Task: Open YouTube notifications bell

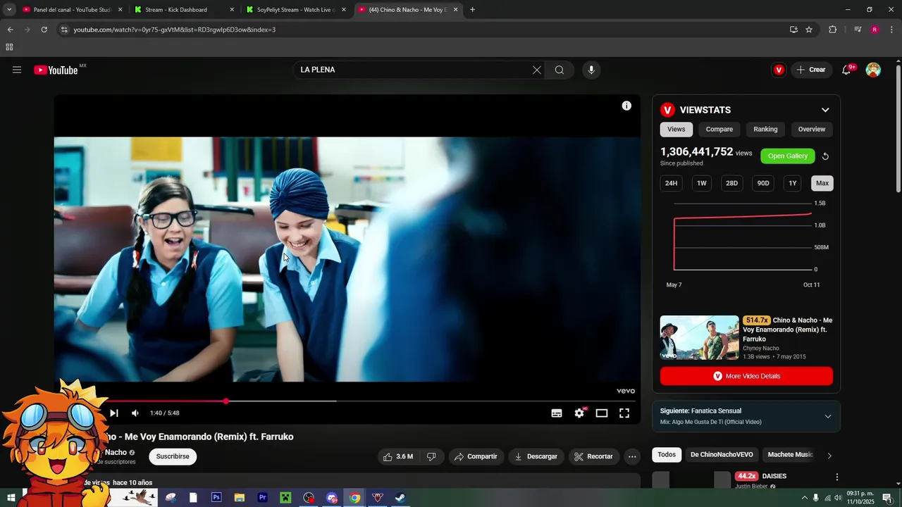Action: [x=846, y=70]
